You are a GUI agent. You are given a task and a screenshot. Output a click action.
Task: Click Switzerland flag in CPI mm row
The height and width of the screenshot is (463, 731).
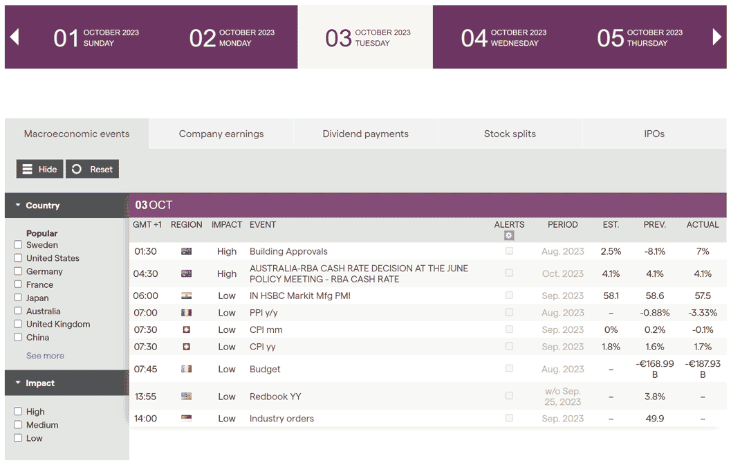point(186,329)
